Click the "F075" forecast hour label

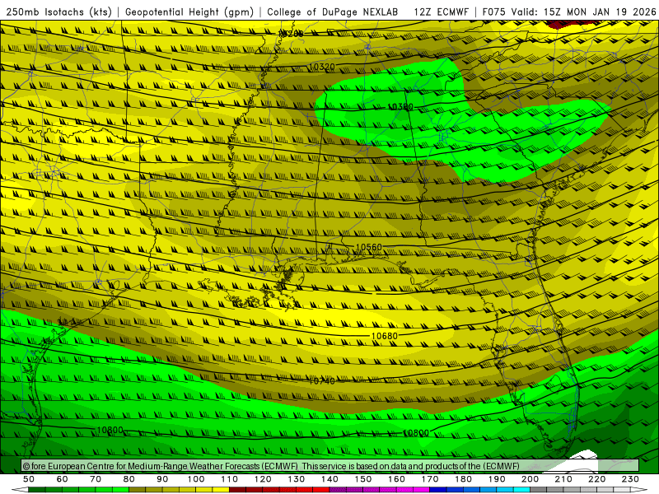coord(493,12)
